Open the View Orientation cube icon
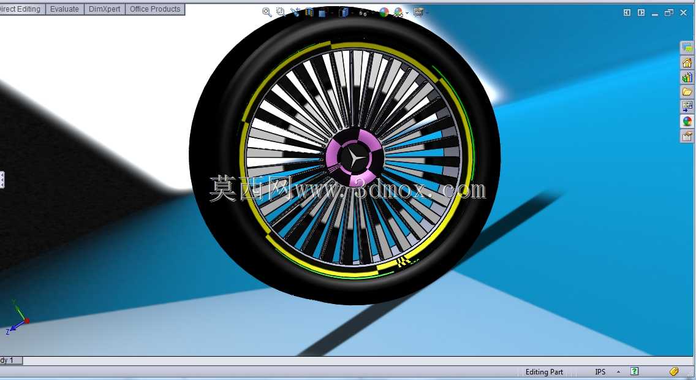Image resolution: width=696 pixels, height=380 pixels. (x=323, y=12)
